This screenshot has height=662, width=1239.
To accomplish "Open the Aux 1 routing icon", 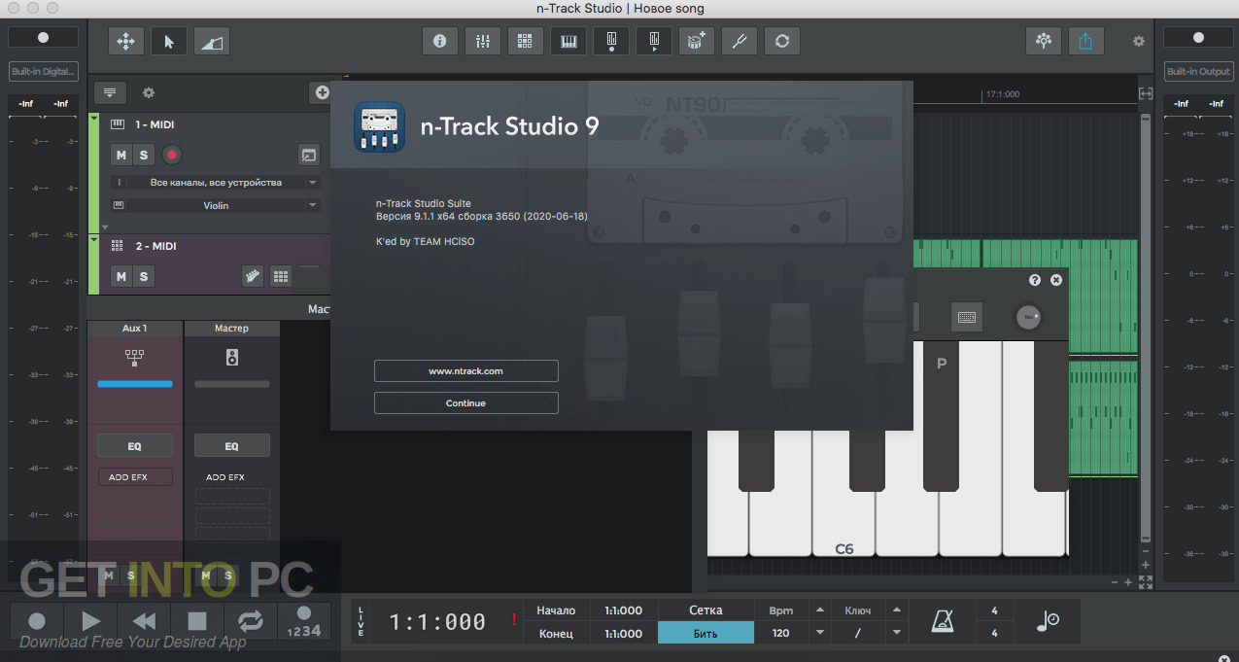I will click(134, 358).
